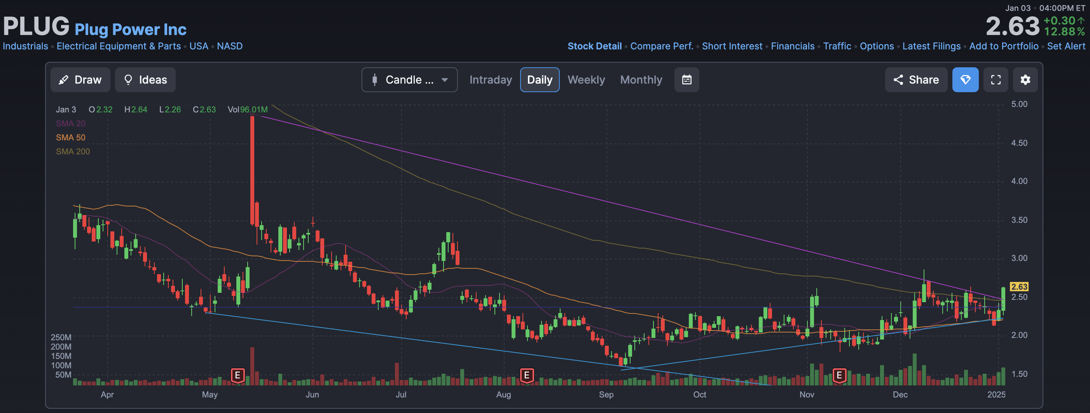Click the Ideas lightbulb button
This screenshot has height=413, width=1090.
click(145, 80)
